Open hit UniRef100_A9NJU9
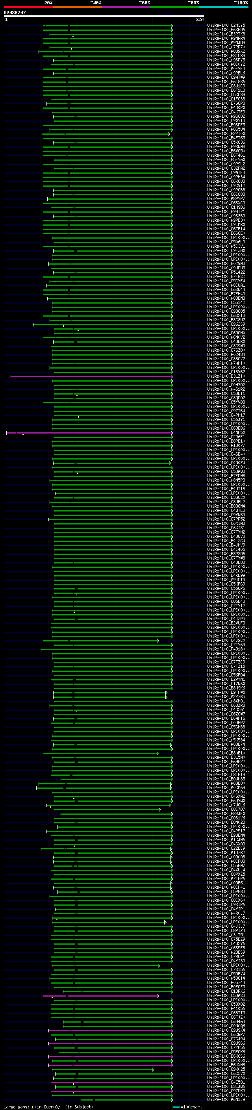 click(x=226, y=43)
